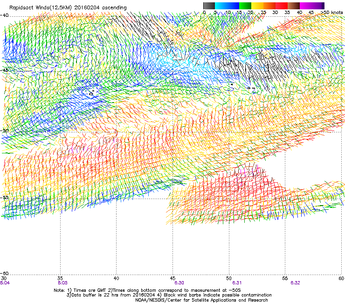Click the legend label '20'
The height and width of the screenshot is (303, 345).
point(251,13)
